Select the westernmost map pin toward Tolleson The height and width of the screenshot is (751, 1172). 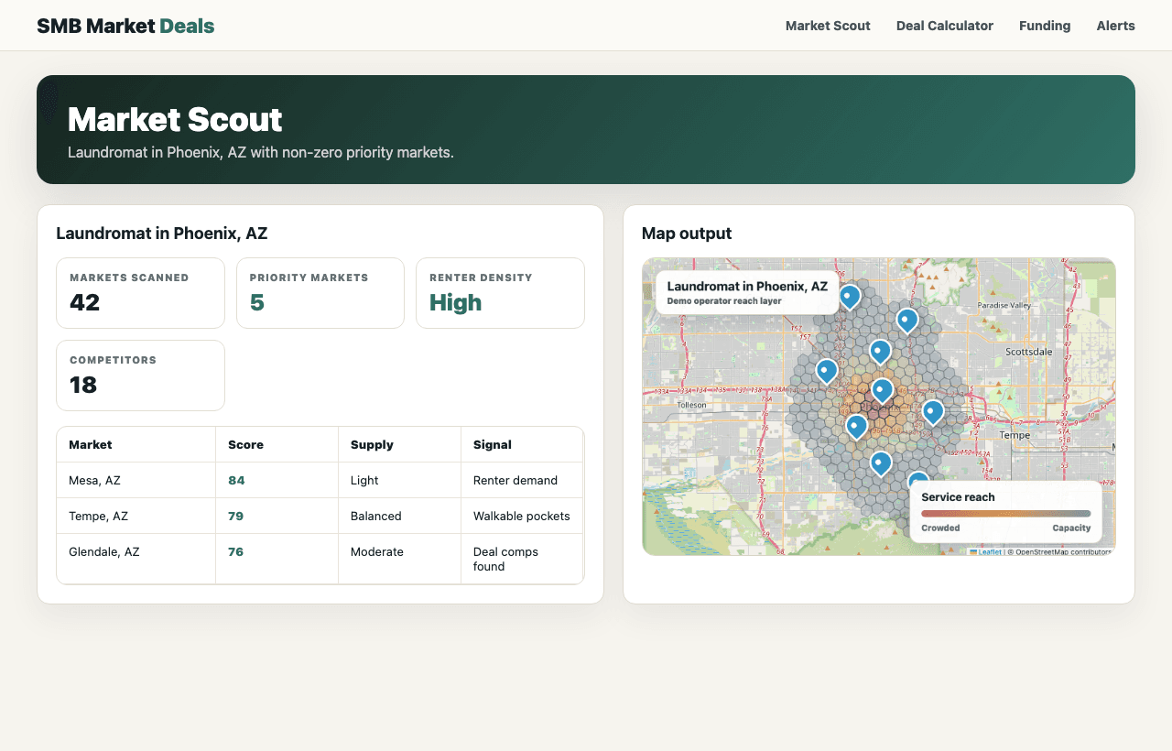(x=827, y=370)
